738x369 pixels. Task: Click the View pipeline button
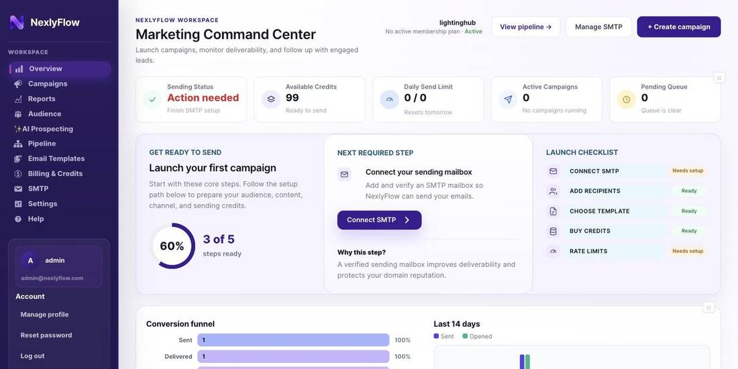coord(526,27)
